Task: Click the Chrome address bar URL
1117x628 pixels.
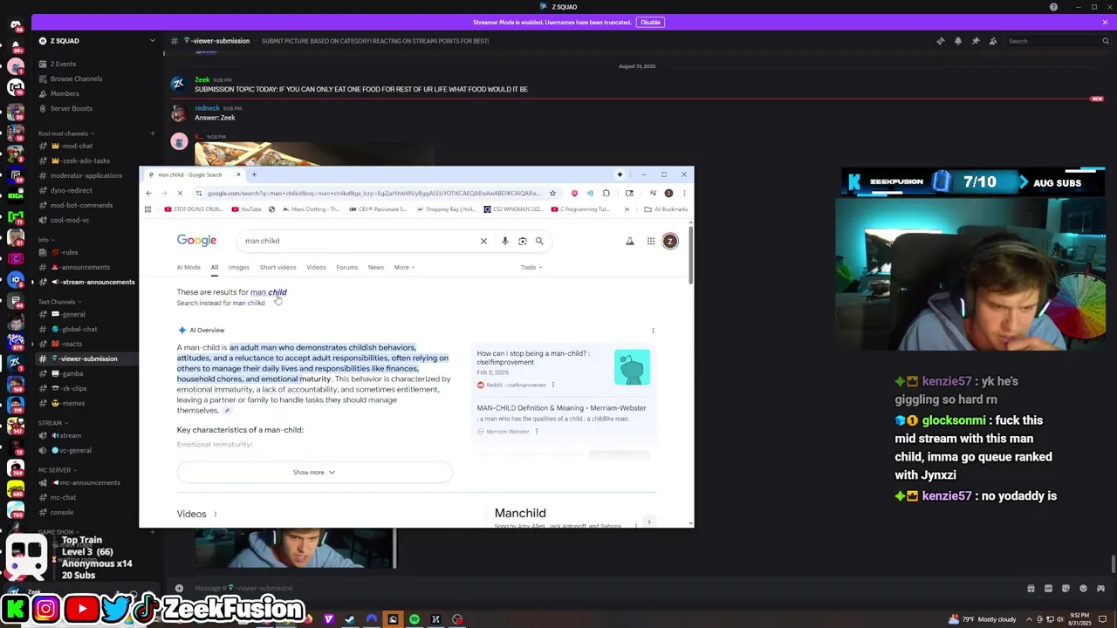Action: click(x=373, y=193)
